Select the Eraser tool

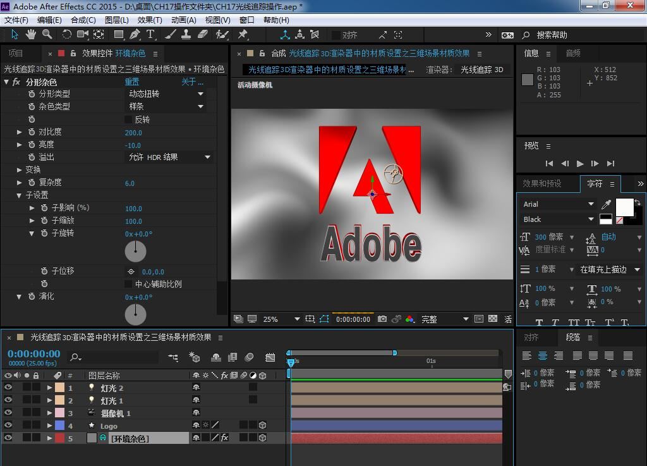[203, 35]
